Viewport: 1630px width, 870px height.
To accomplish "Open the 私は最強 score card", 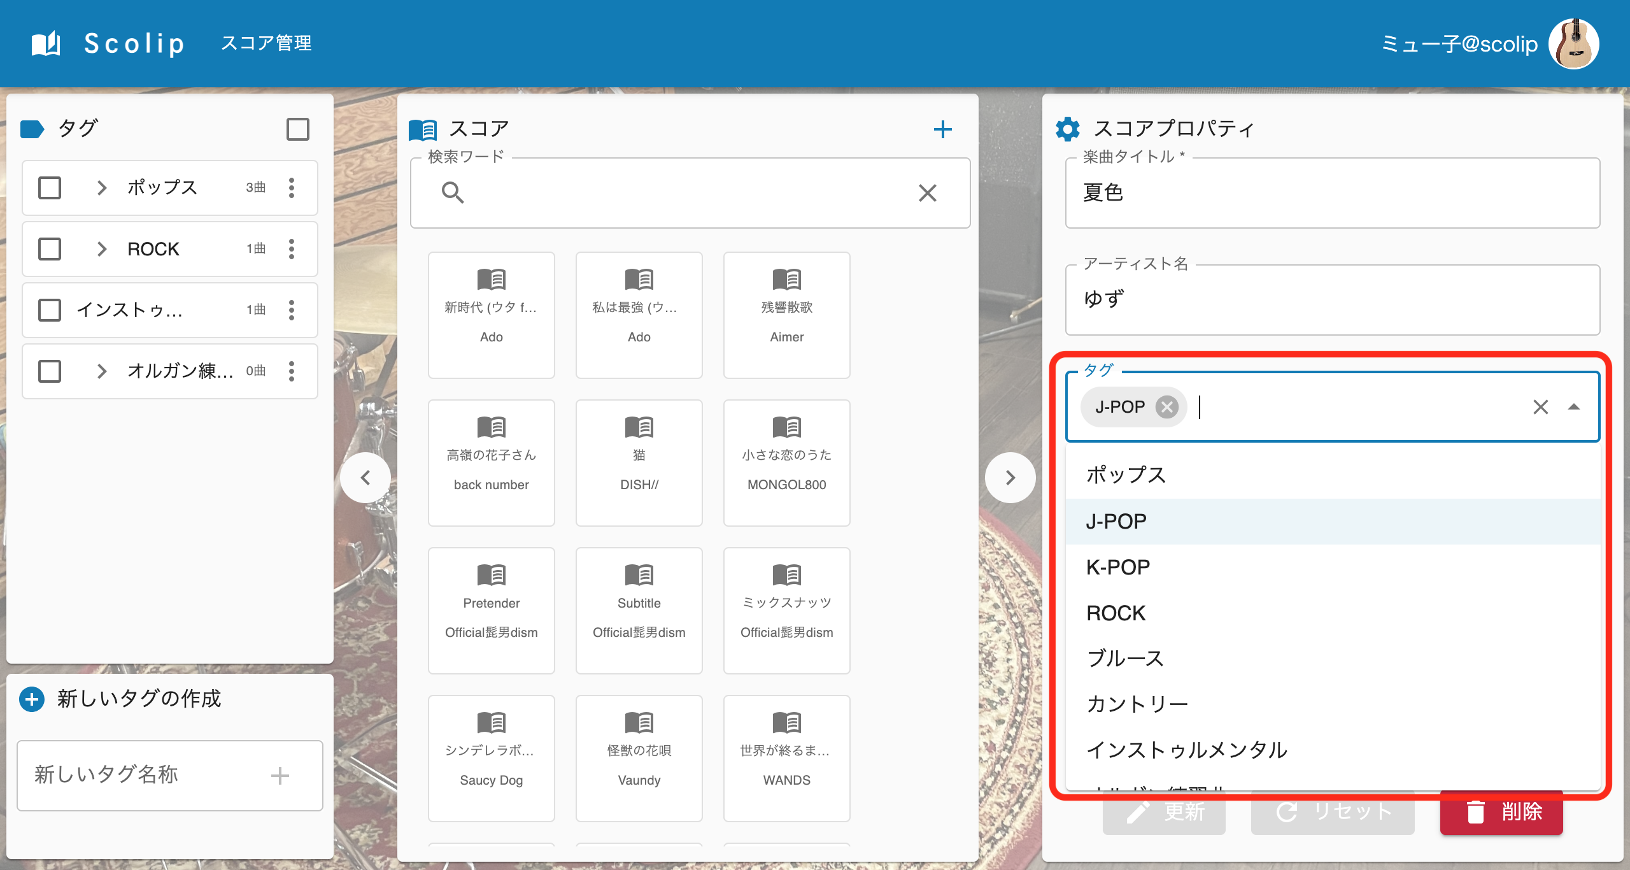I will (639, 315).
